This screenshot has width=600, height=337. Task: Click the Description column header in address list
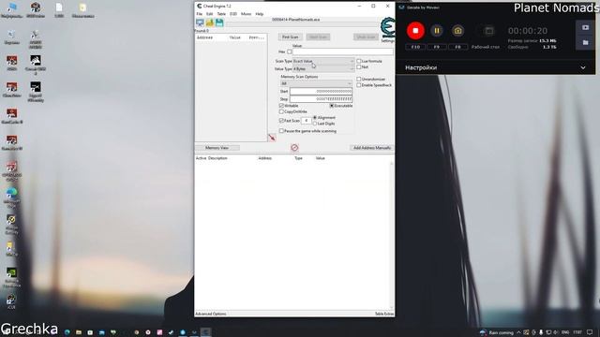[x=217, y=158]
